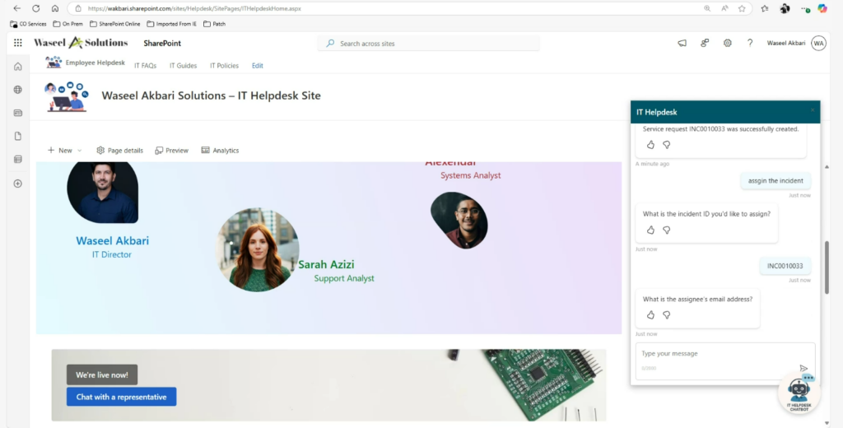The height and width of the screenshot is (428, 843).
Task: Click the IT Helpdesk site logo image
Action: coord(67,97)
